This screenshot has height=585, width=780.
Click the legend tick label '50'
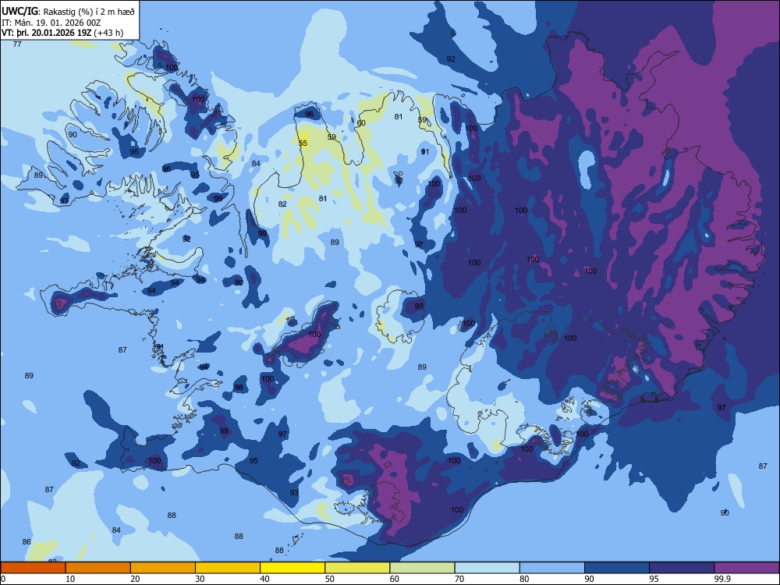pos(330,579)
